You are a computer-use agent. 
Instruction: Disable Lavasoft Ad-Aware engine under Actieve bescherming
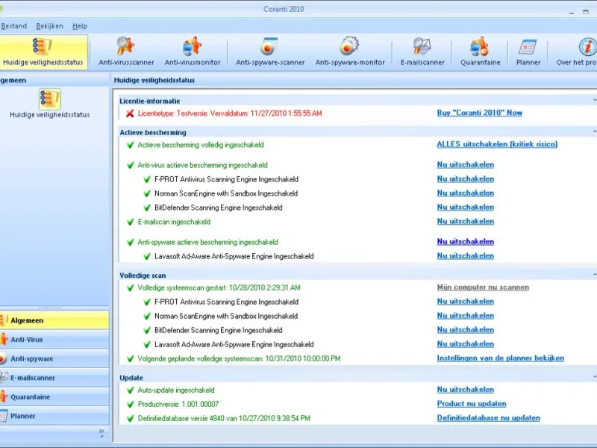coord(465,256)
